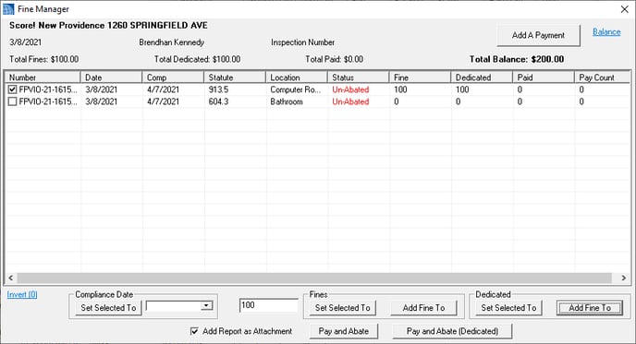Check the Bathroom violation row checkbox

(x=13, y=101)
